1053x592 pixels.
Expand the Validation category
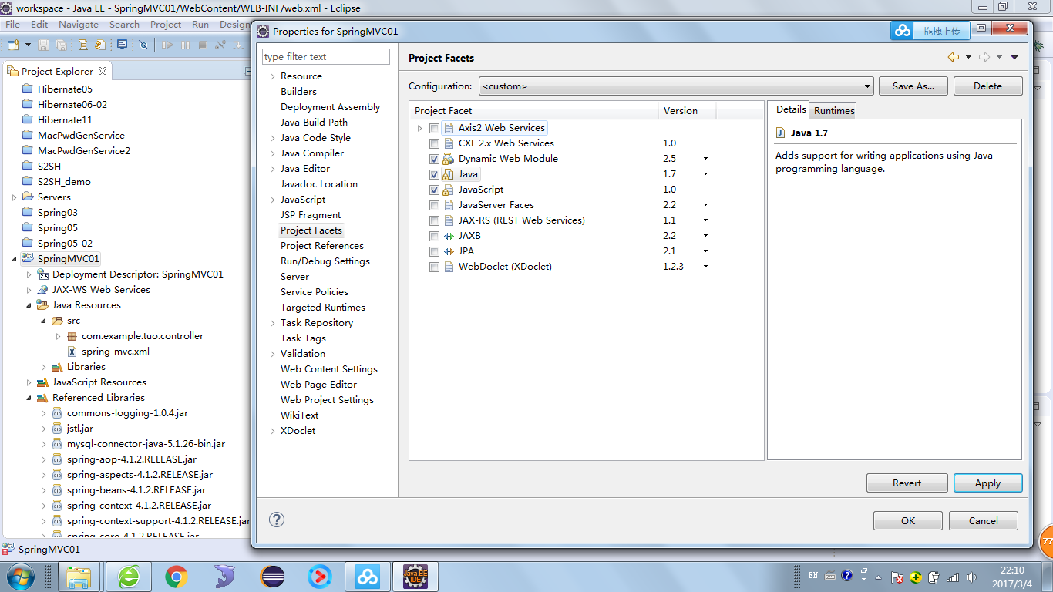click(x=272, y=354)
